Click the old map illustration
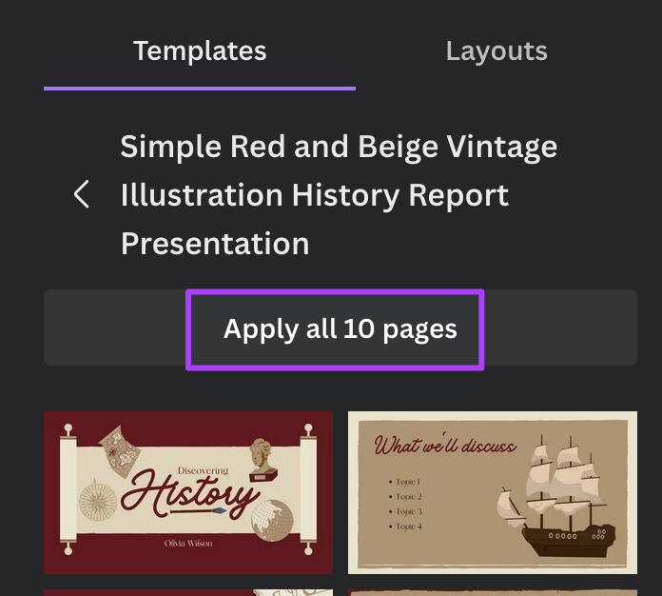Screen dimensions: 662x596 pyautogui.click(x=118, y=451)
